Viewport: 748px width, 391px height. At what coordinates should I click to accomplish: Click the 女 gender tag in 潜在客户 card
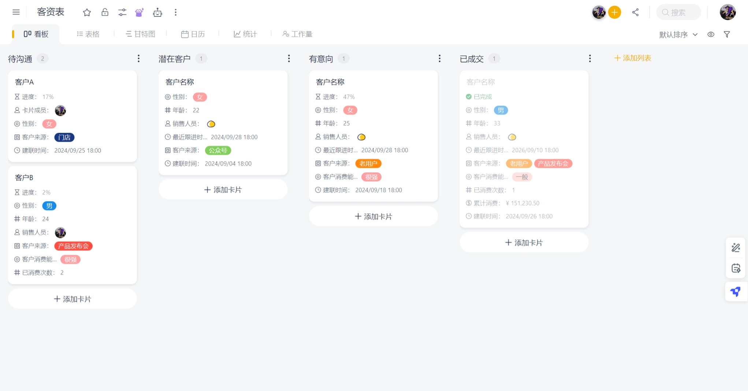point(200,97)
